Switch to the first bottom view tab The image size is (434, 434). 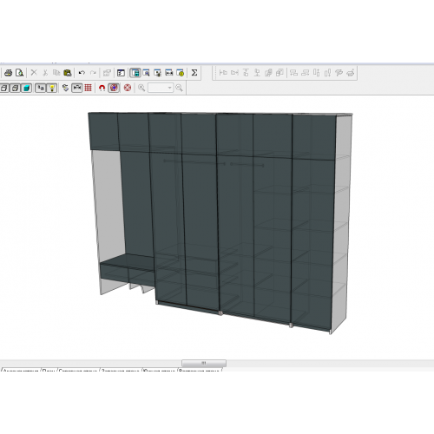21,370
